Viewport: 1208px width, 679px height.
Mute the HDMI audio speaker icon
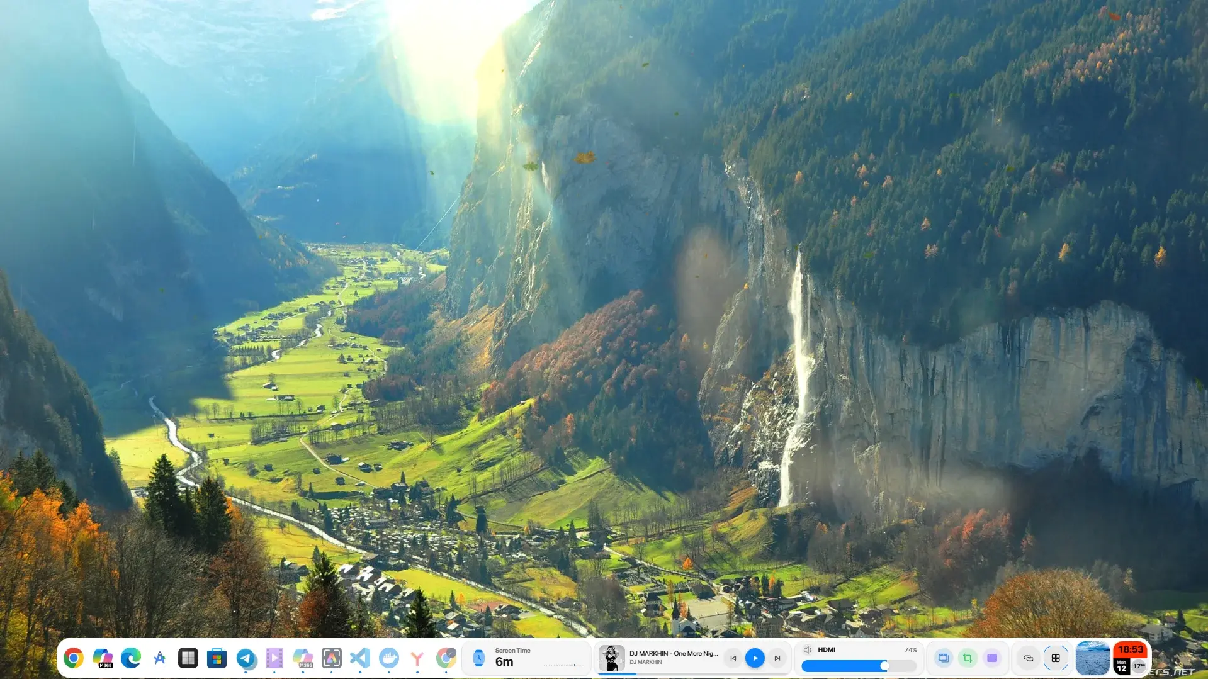point(808,650)
